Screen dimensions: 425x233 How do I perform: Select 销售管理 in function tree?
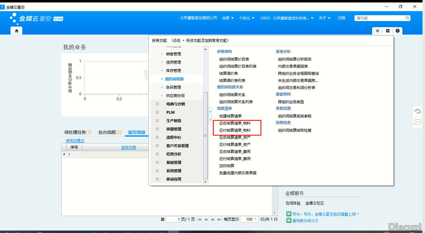tap(174, 54)
